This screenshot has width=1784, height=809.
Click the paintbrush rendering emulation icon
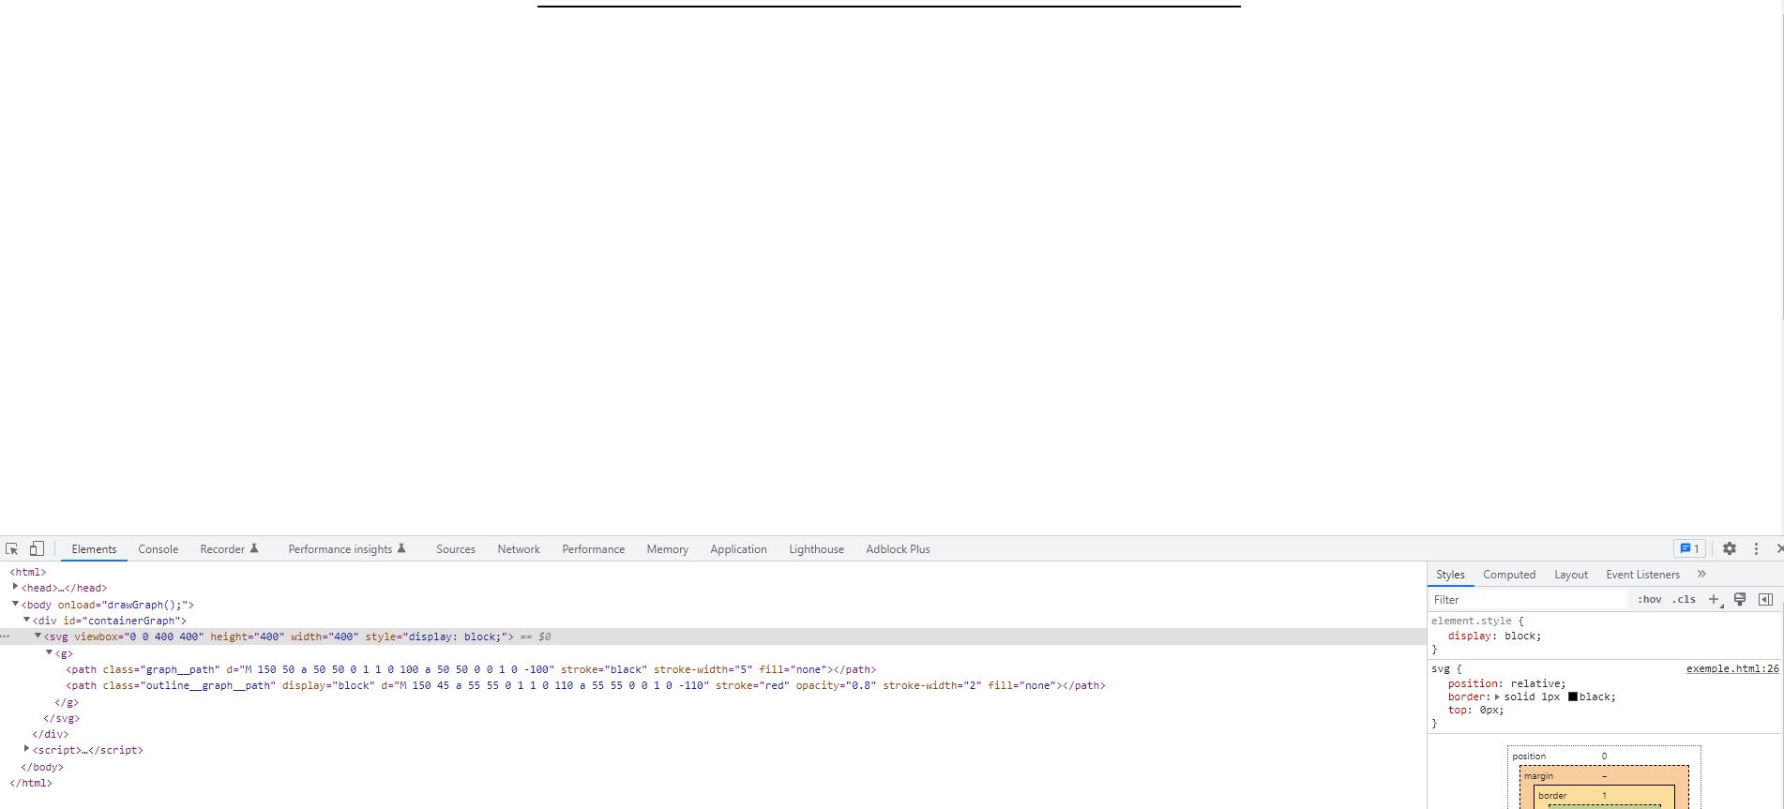(x=1740, y=600)
